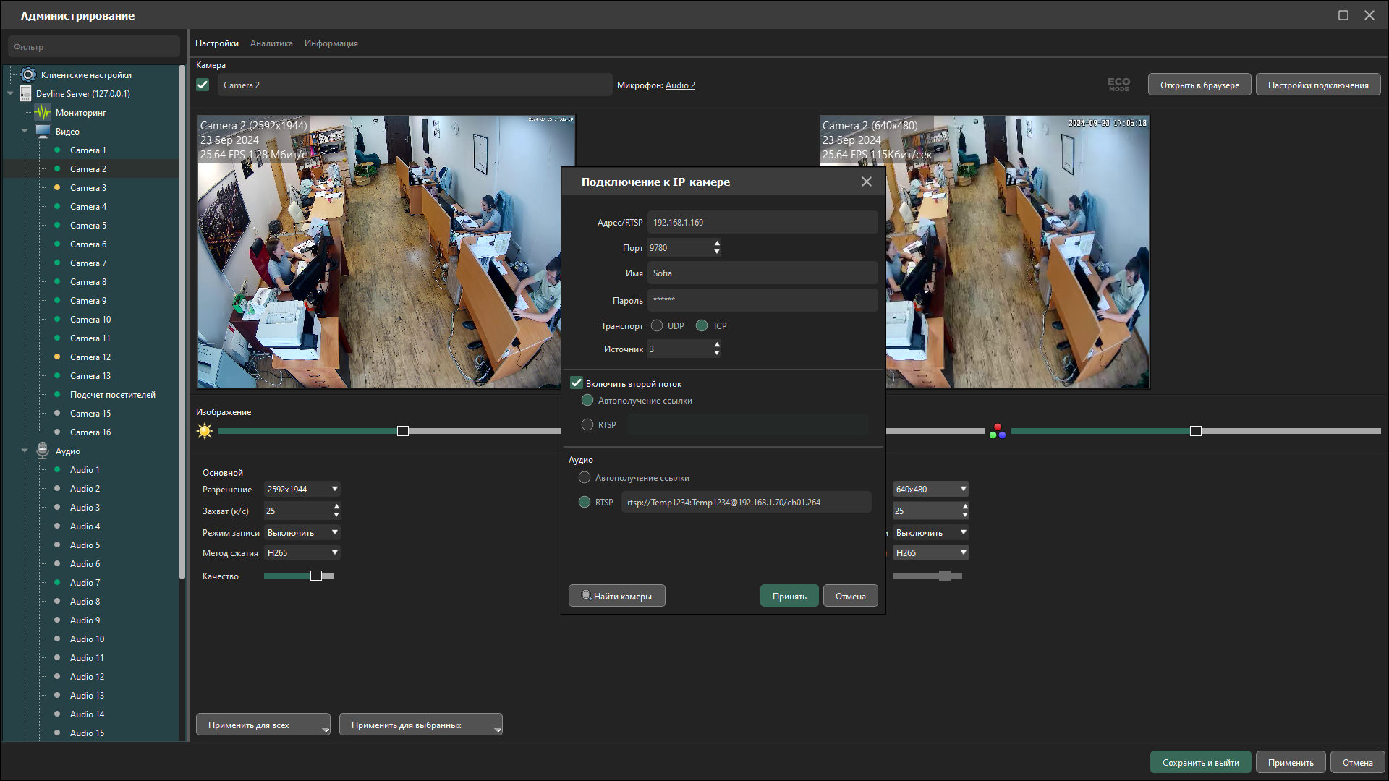
Task: Open the main H265 compression method dropdown
Action: (x=302, y=553)
